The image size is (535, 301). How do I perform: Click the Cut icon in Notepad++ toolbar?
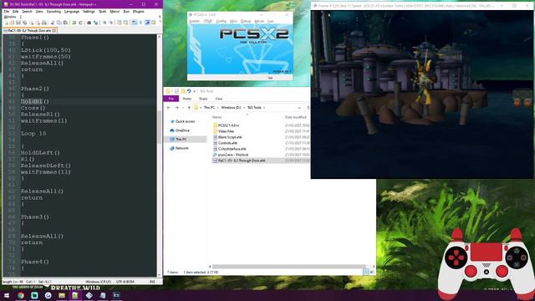(x=53, y=23)
